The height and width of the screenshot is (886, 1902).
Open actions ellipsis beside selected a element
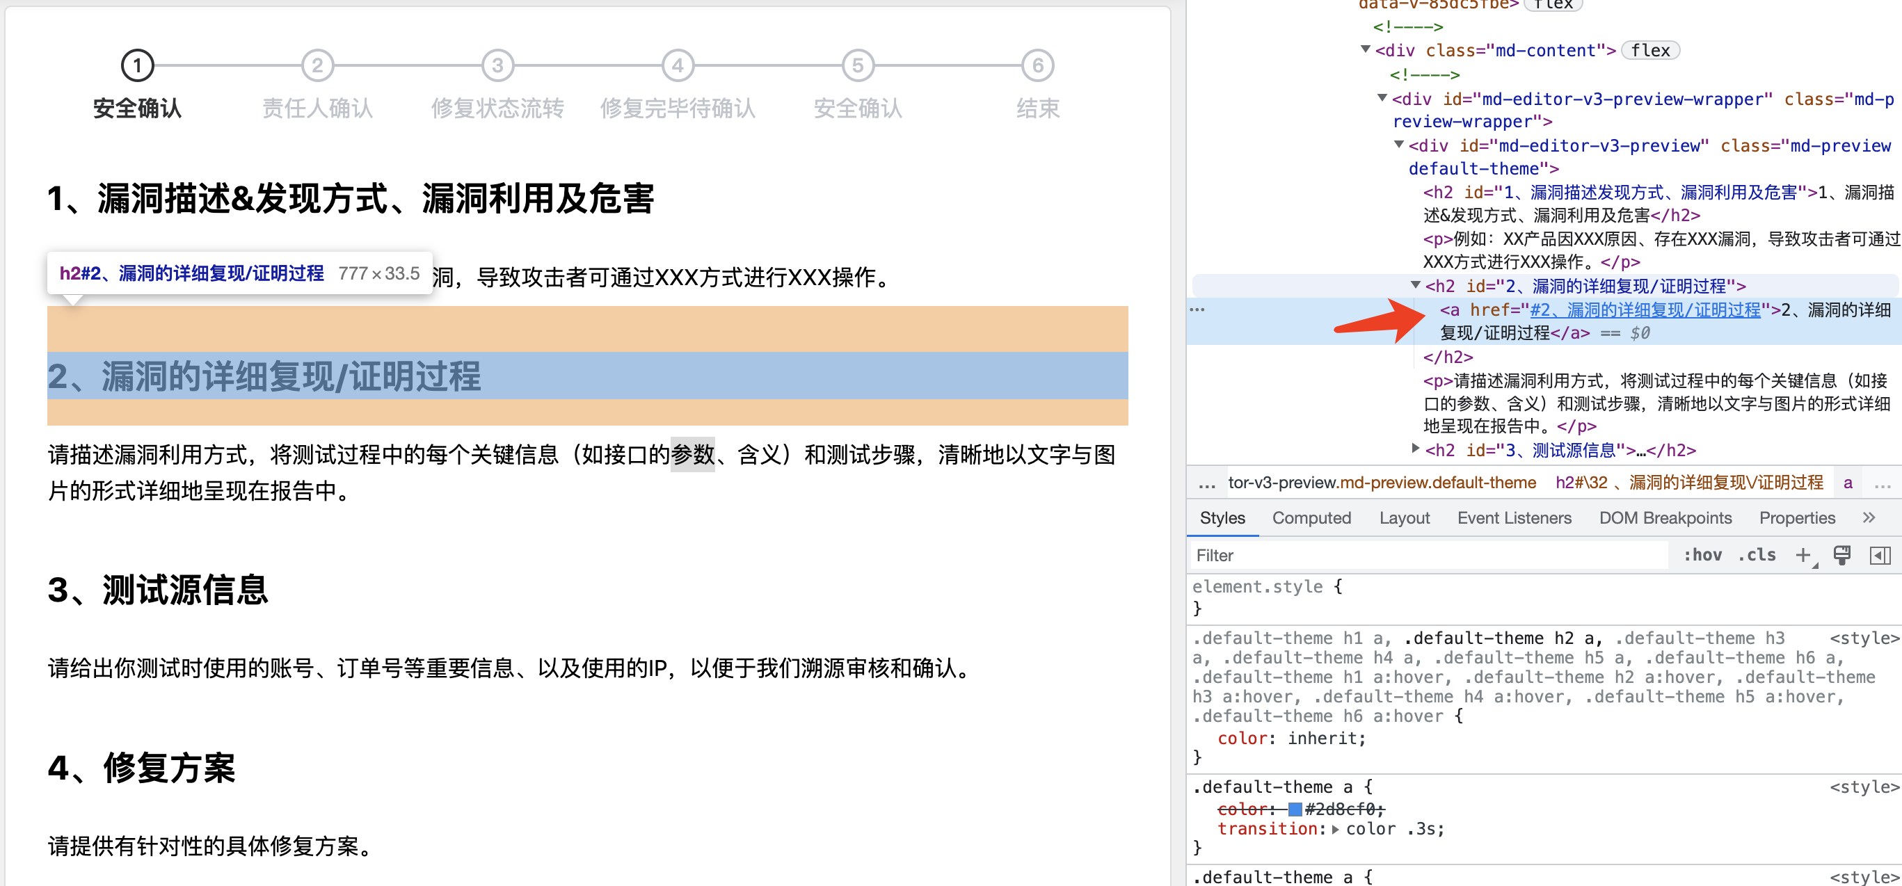1197,309
